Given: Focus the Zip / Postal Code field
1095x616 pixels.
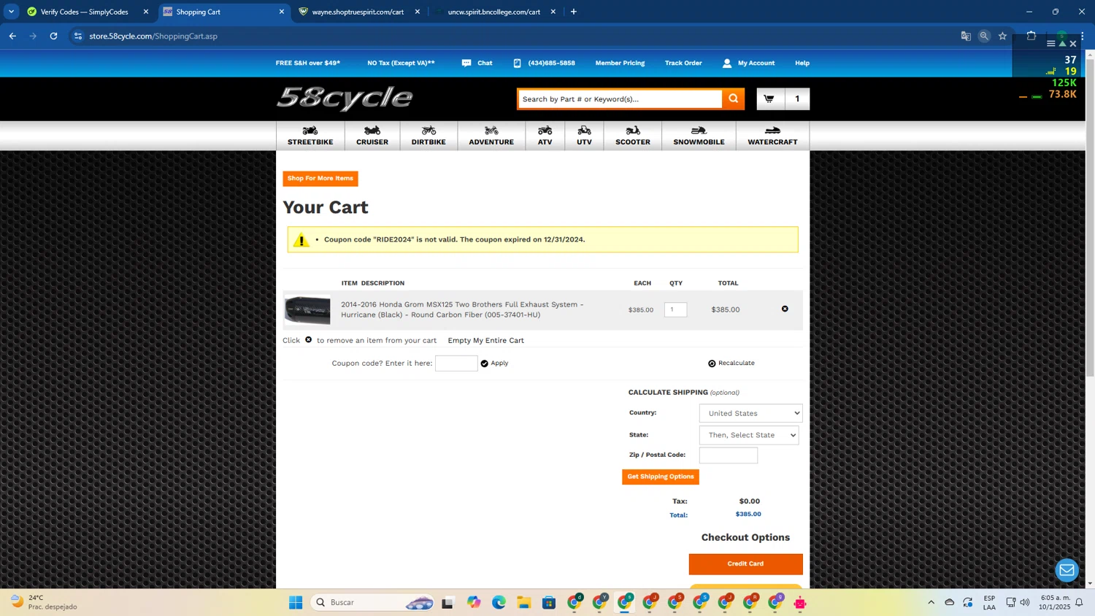Looking at the screenshot, I should 729,455.
